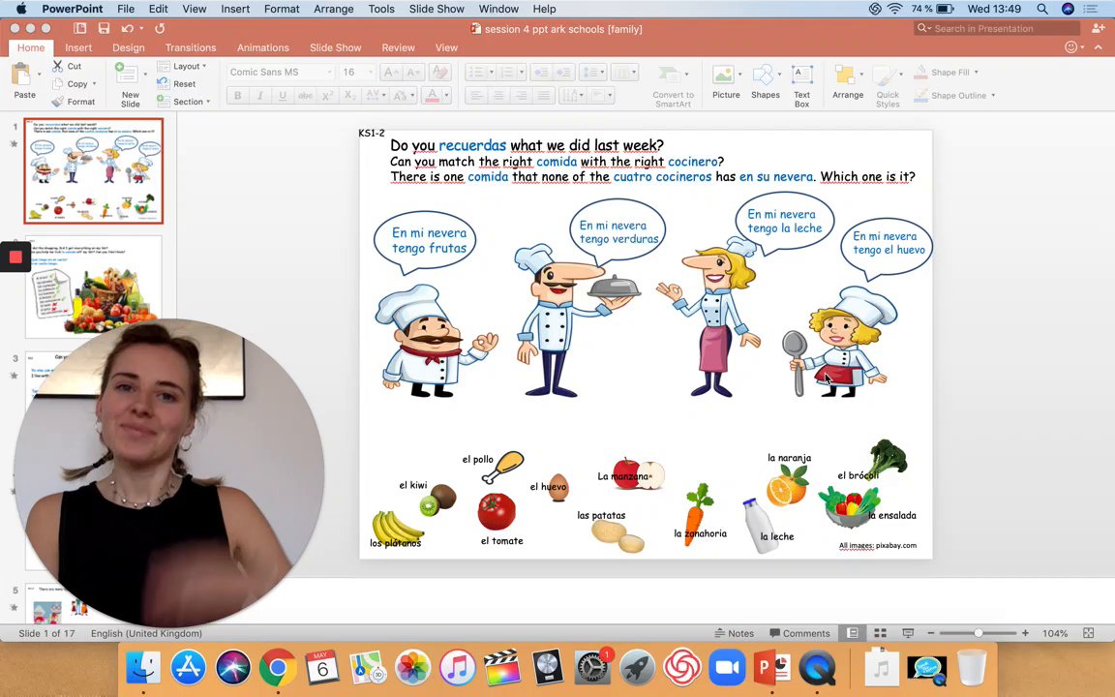Switch to Slide Sorter grid view

(880, 633)
